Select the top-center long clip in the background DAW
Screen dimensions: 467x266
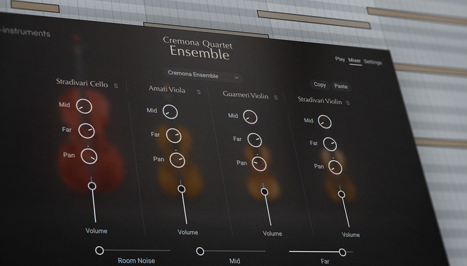point(314,20)
